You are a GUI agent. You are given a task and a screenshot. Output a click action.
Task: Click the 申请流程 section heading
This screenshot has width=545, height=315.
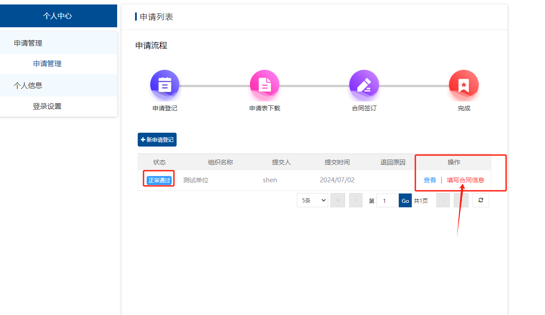152,46
